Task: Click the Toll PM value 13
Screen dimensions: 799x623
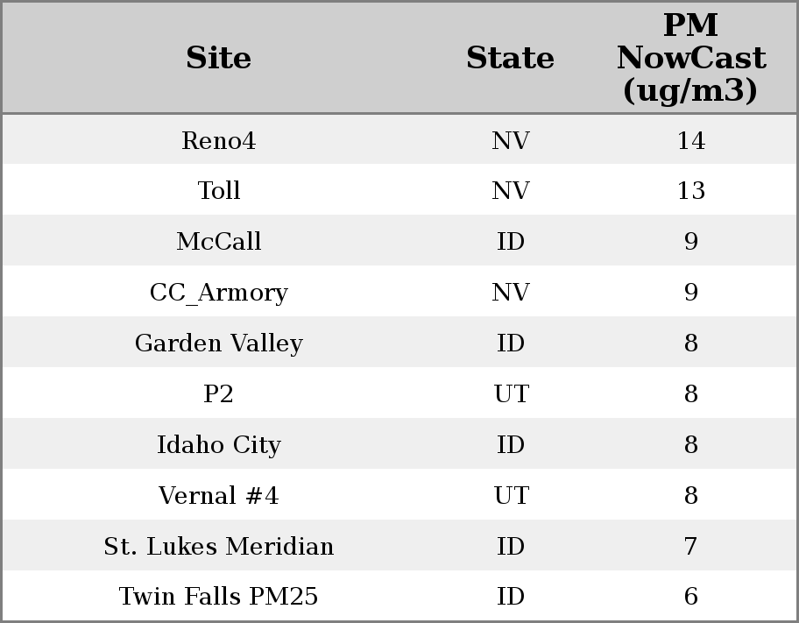Action: [690, 190]
